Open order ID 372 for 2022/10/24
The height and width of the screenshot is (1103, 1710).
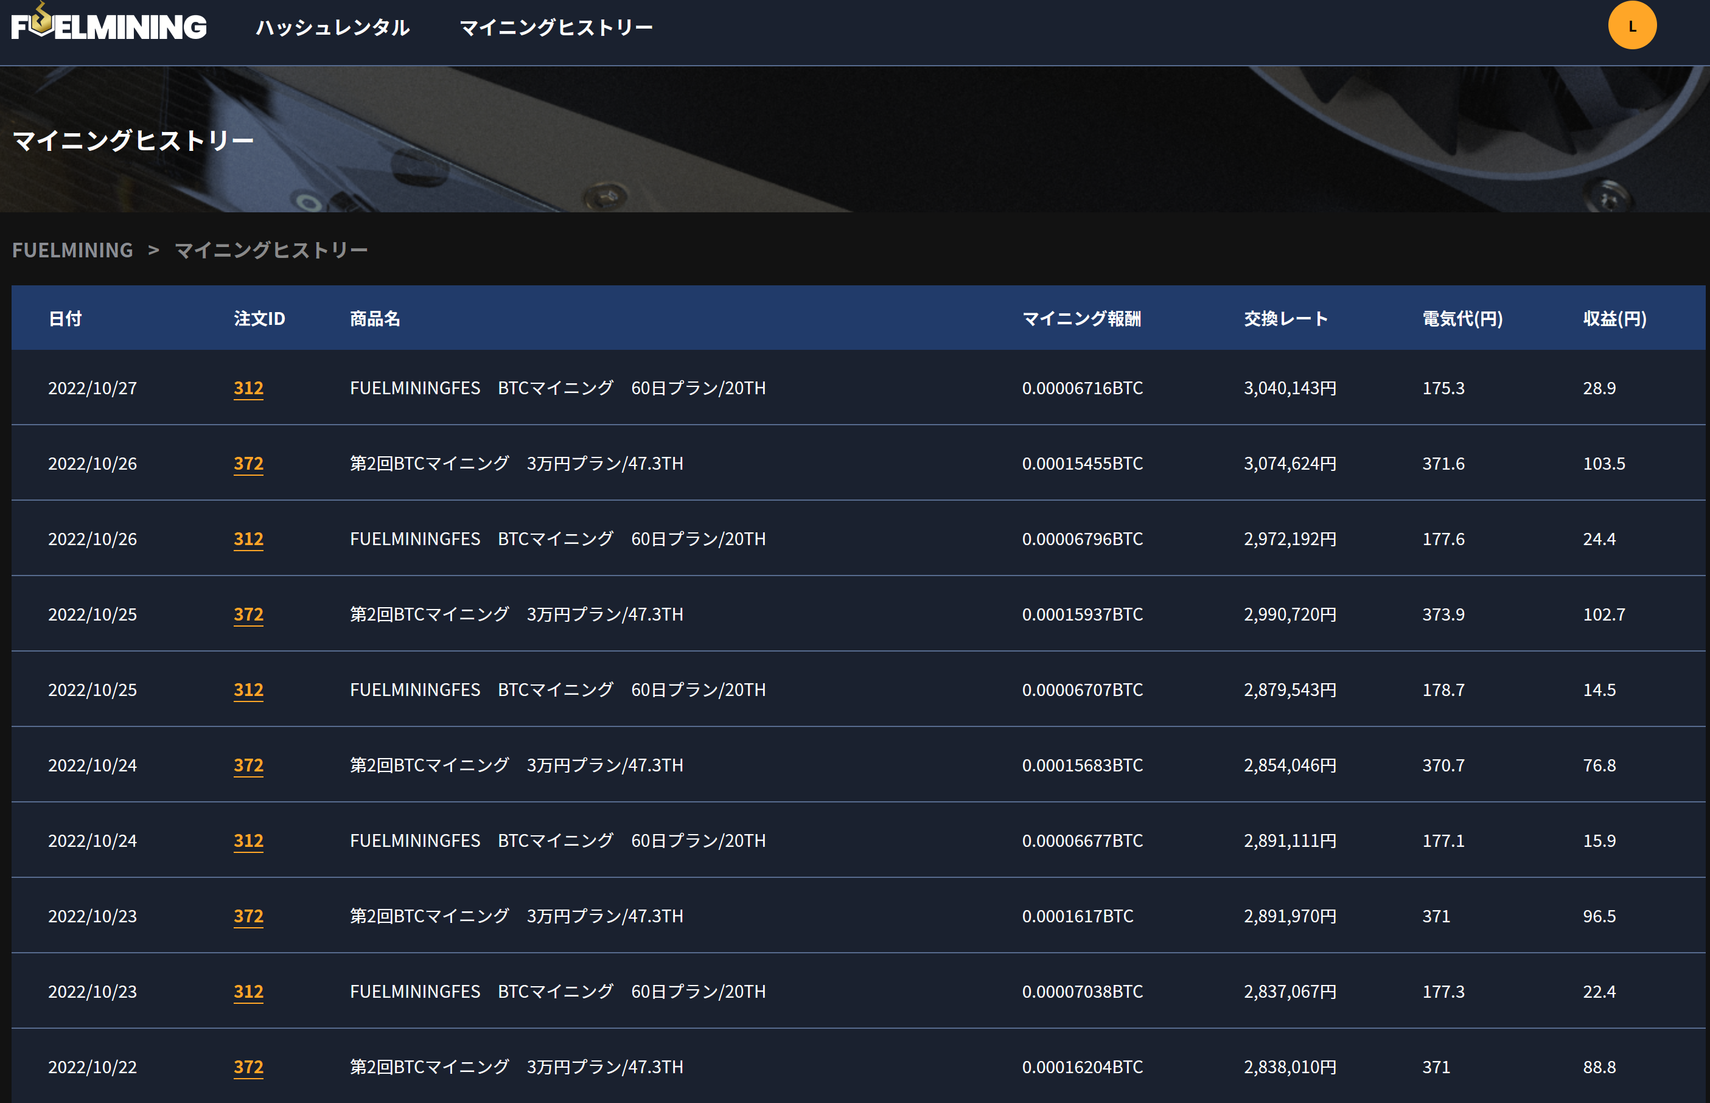click(248, 765)
